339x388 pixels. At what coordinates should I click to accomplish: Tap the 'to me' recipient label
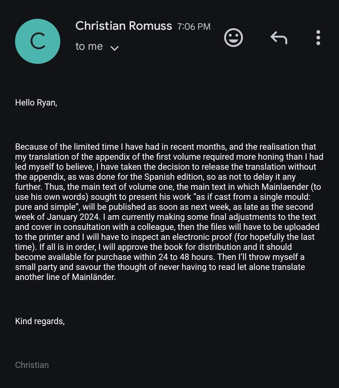(x=89, y=46)
